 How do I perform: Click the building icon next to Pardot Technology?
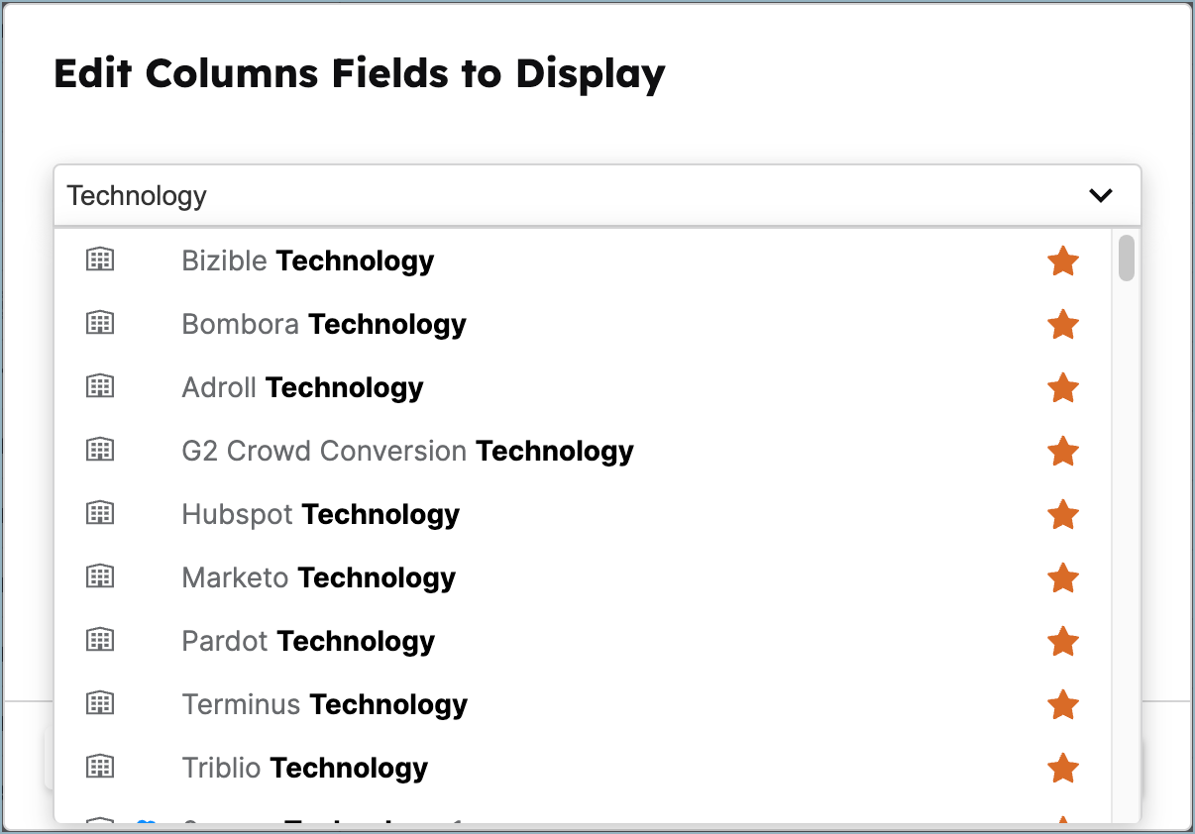click(x=99, y=640)
